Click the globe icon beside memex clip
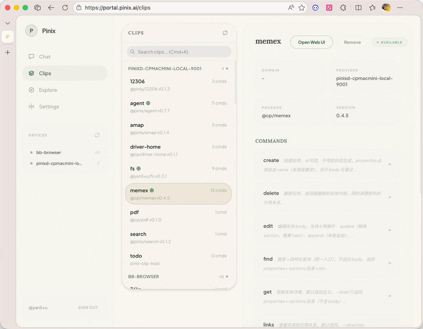 (x=152, y=191)
